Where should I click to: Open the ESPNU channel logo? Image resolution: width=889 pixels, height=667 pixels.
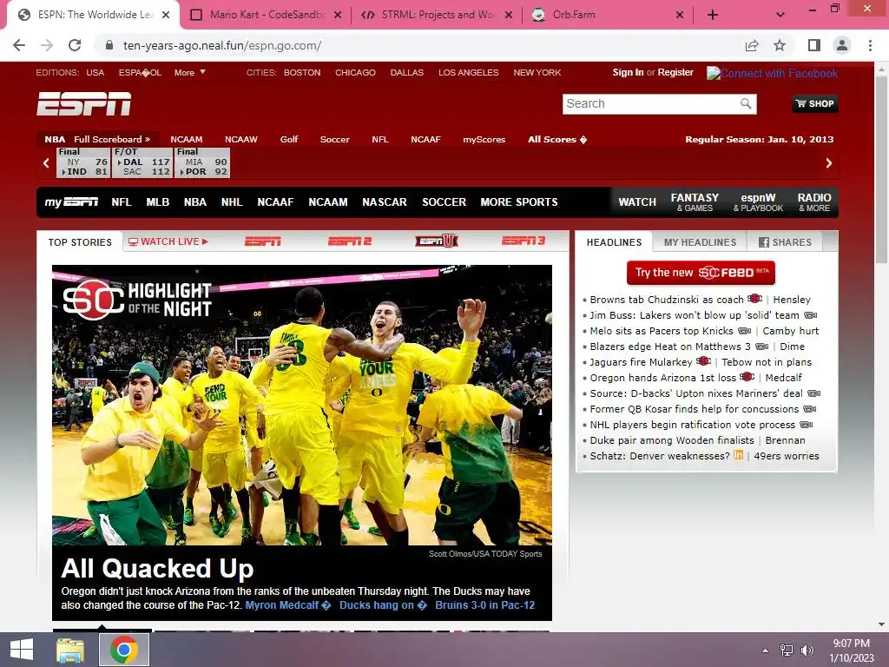[x=437, y=241]
